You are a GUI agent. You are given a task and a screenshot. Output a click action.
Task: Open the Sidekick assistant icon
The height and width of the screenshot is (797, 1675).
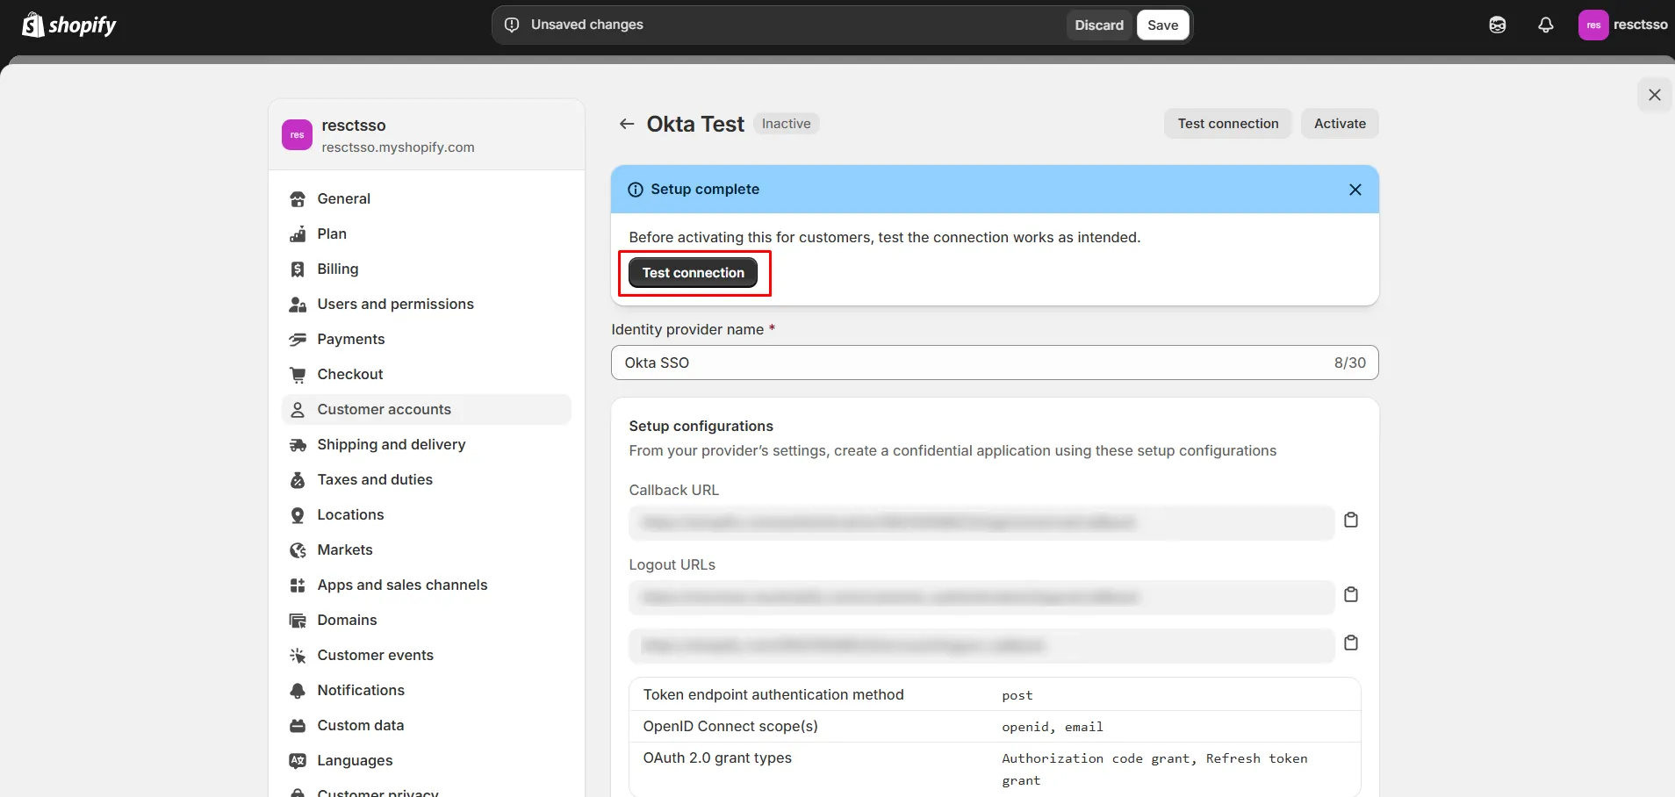1498,25
